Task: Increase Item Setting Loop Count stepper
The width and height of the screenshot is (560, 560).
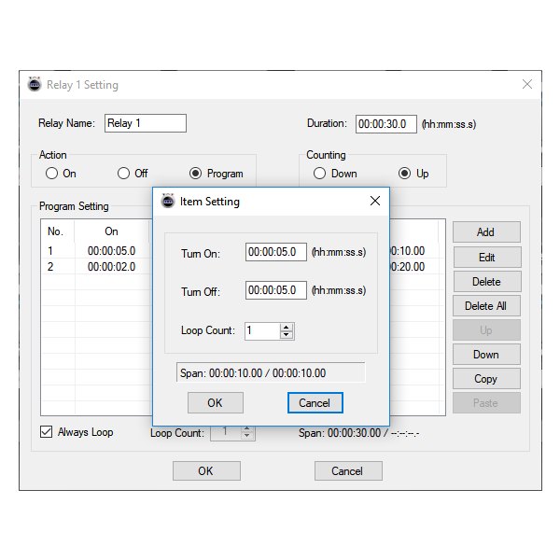Action: click(287, 328)
